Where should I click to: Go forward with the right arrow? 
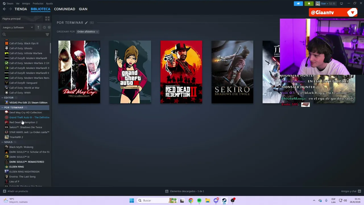pyautogui.click(x=10, y=9)
